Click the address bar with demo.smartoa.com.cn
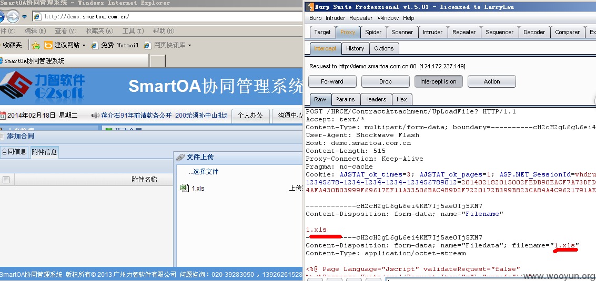The width and height of the screenshot is (596, 281). coord(167,16)
